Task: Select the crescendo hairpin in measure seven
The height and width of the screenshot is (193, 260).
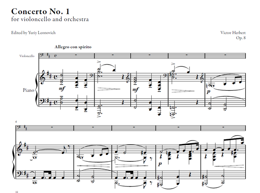Action: point(94,166)
